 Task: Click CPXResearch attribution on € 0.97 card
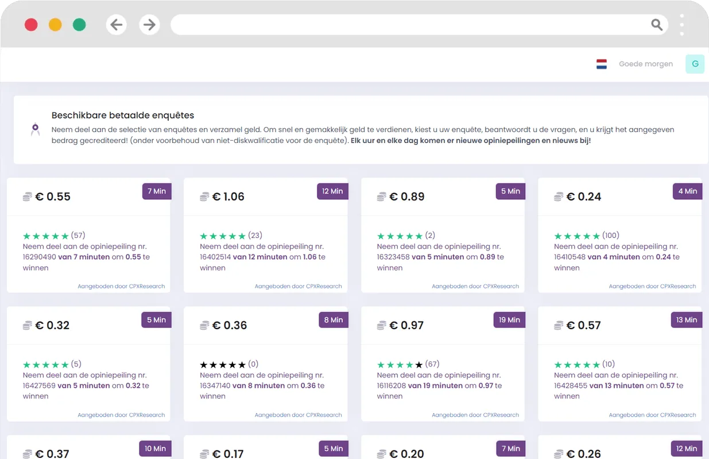(475, 415)
